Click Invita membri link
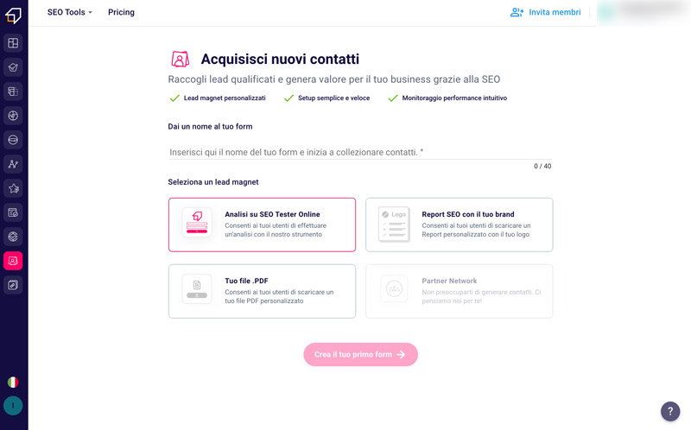This screenshot has width=691, height=430. pos(546,12)
